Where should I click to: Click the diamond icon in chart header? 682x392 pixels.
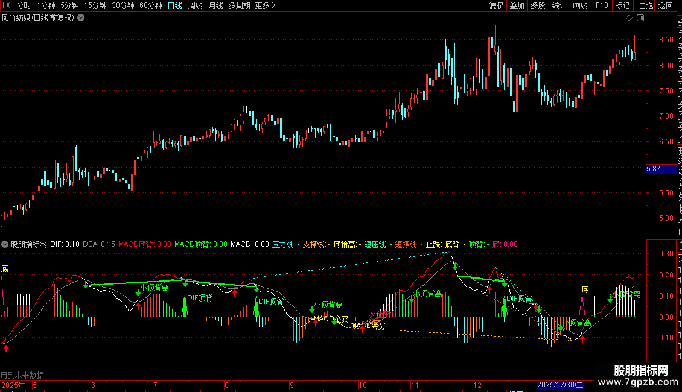click(x=629, y=18)
